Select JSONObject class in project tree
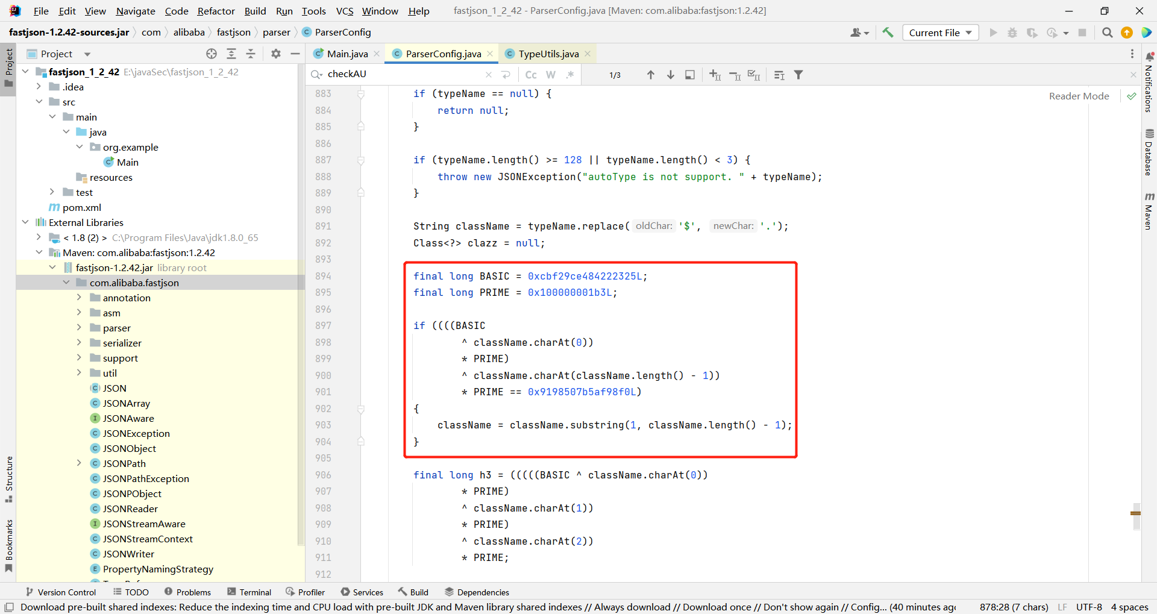 (129, 448)
